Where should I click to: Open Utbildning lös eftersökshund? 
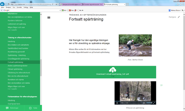point(19,73)
